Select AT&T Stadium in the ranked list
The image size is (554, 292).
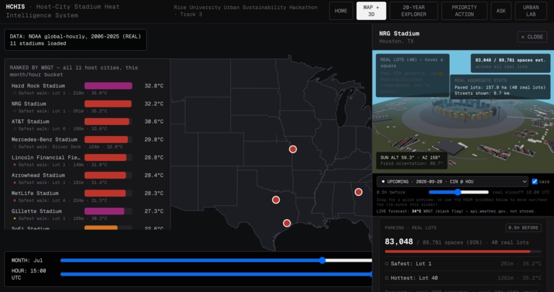[x=87, y=124]
